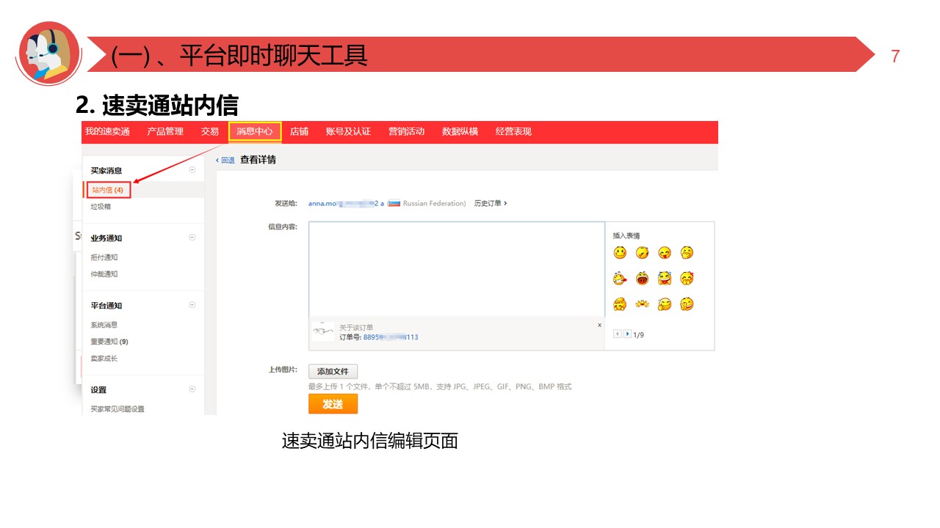Open 站内信 (4) inbox
Viewport: 940px width, 528px height.
click(x=108, y=190)
